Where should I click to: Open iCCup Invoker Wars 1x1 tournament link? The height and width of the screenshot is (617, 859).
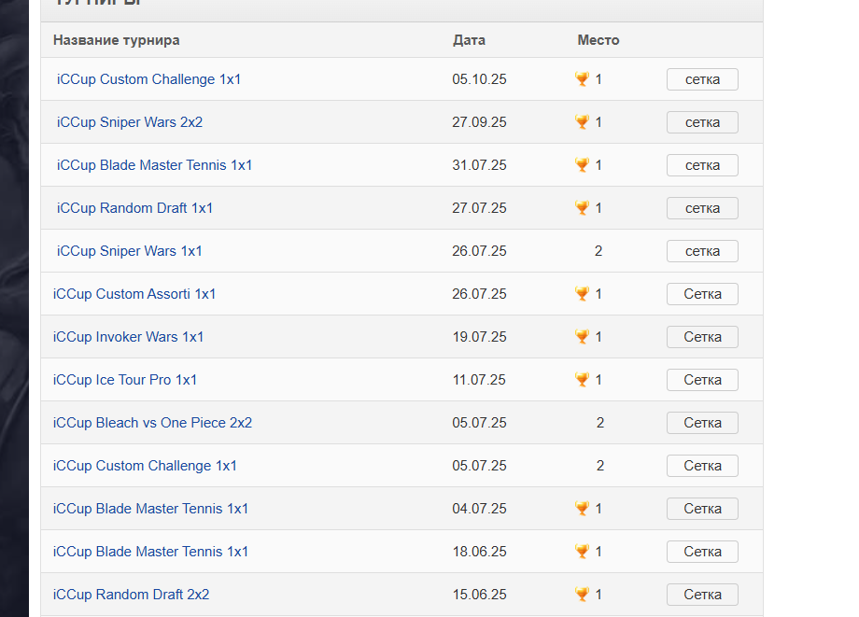pyautogui.click(x=128, y=337)
